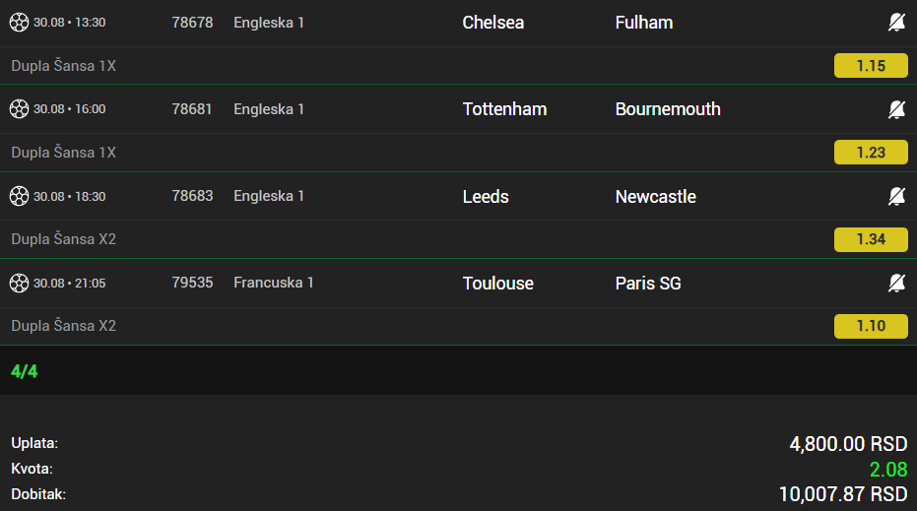This screenshot has height=511, width=917.
Task: Click the Newcastle team name
Action: coord(656,197)
